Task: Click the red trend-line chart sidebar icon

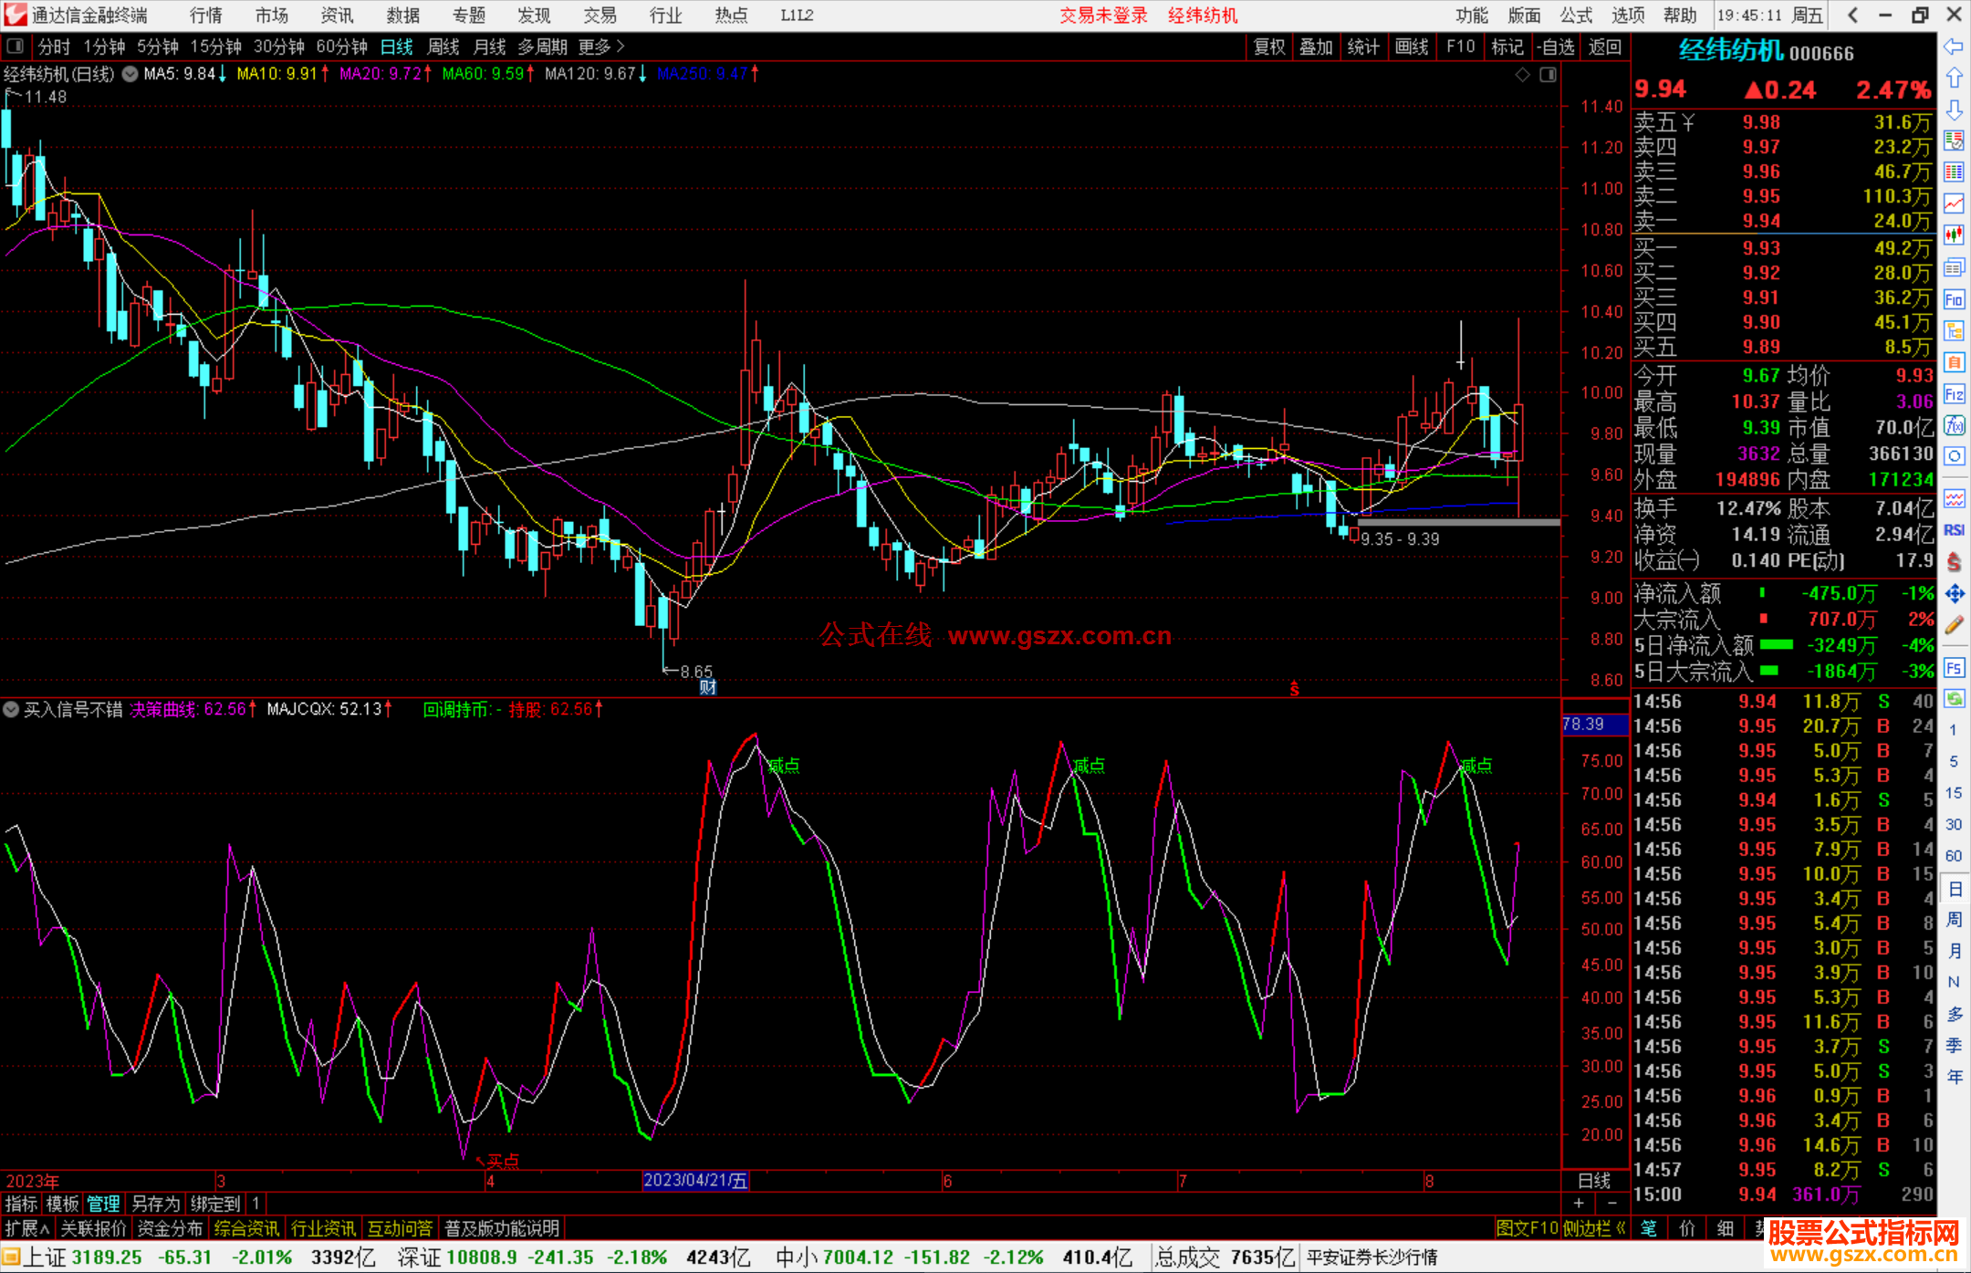Action: 1954,203
